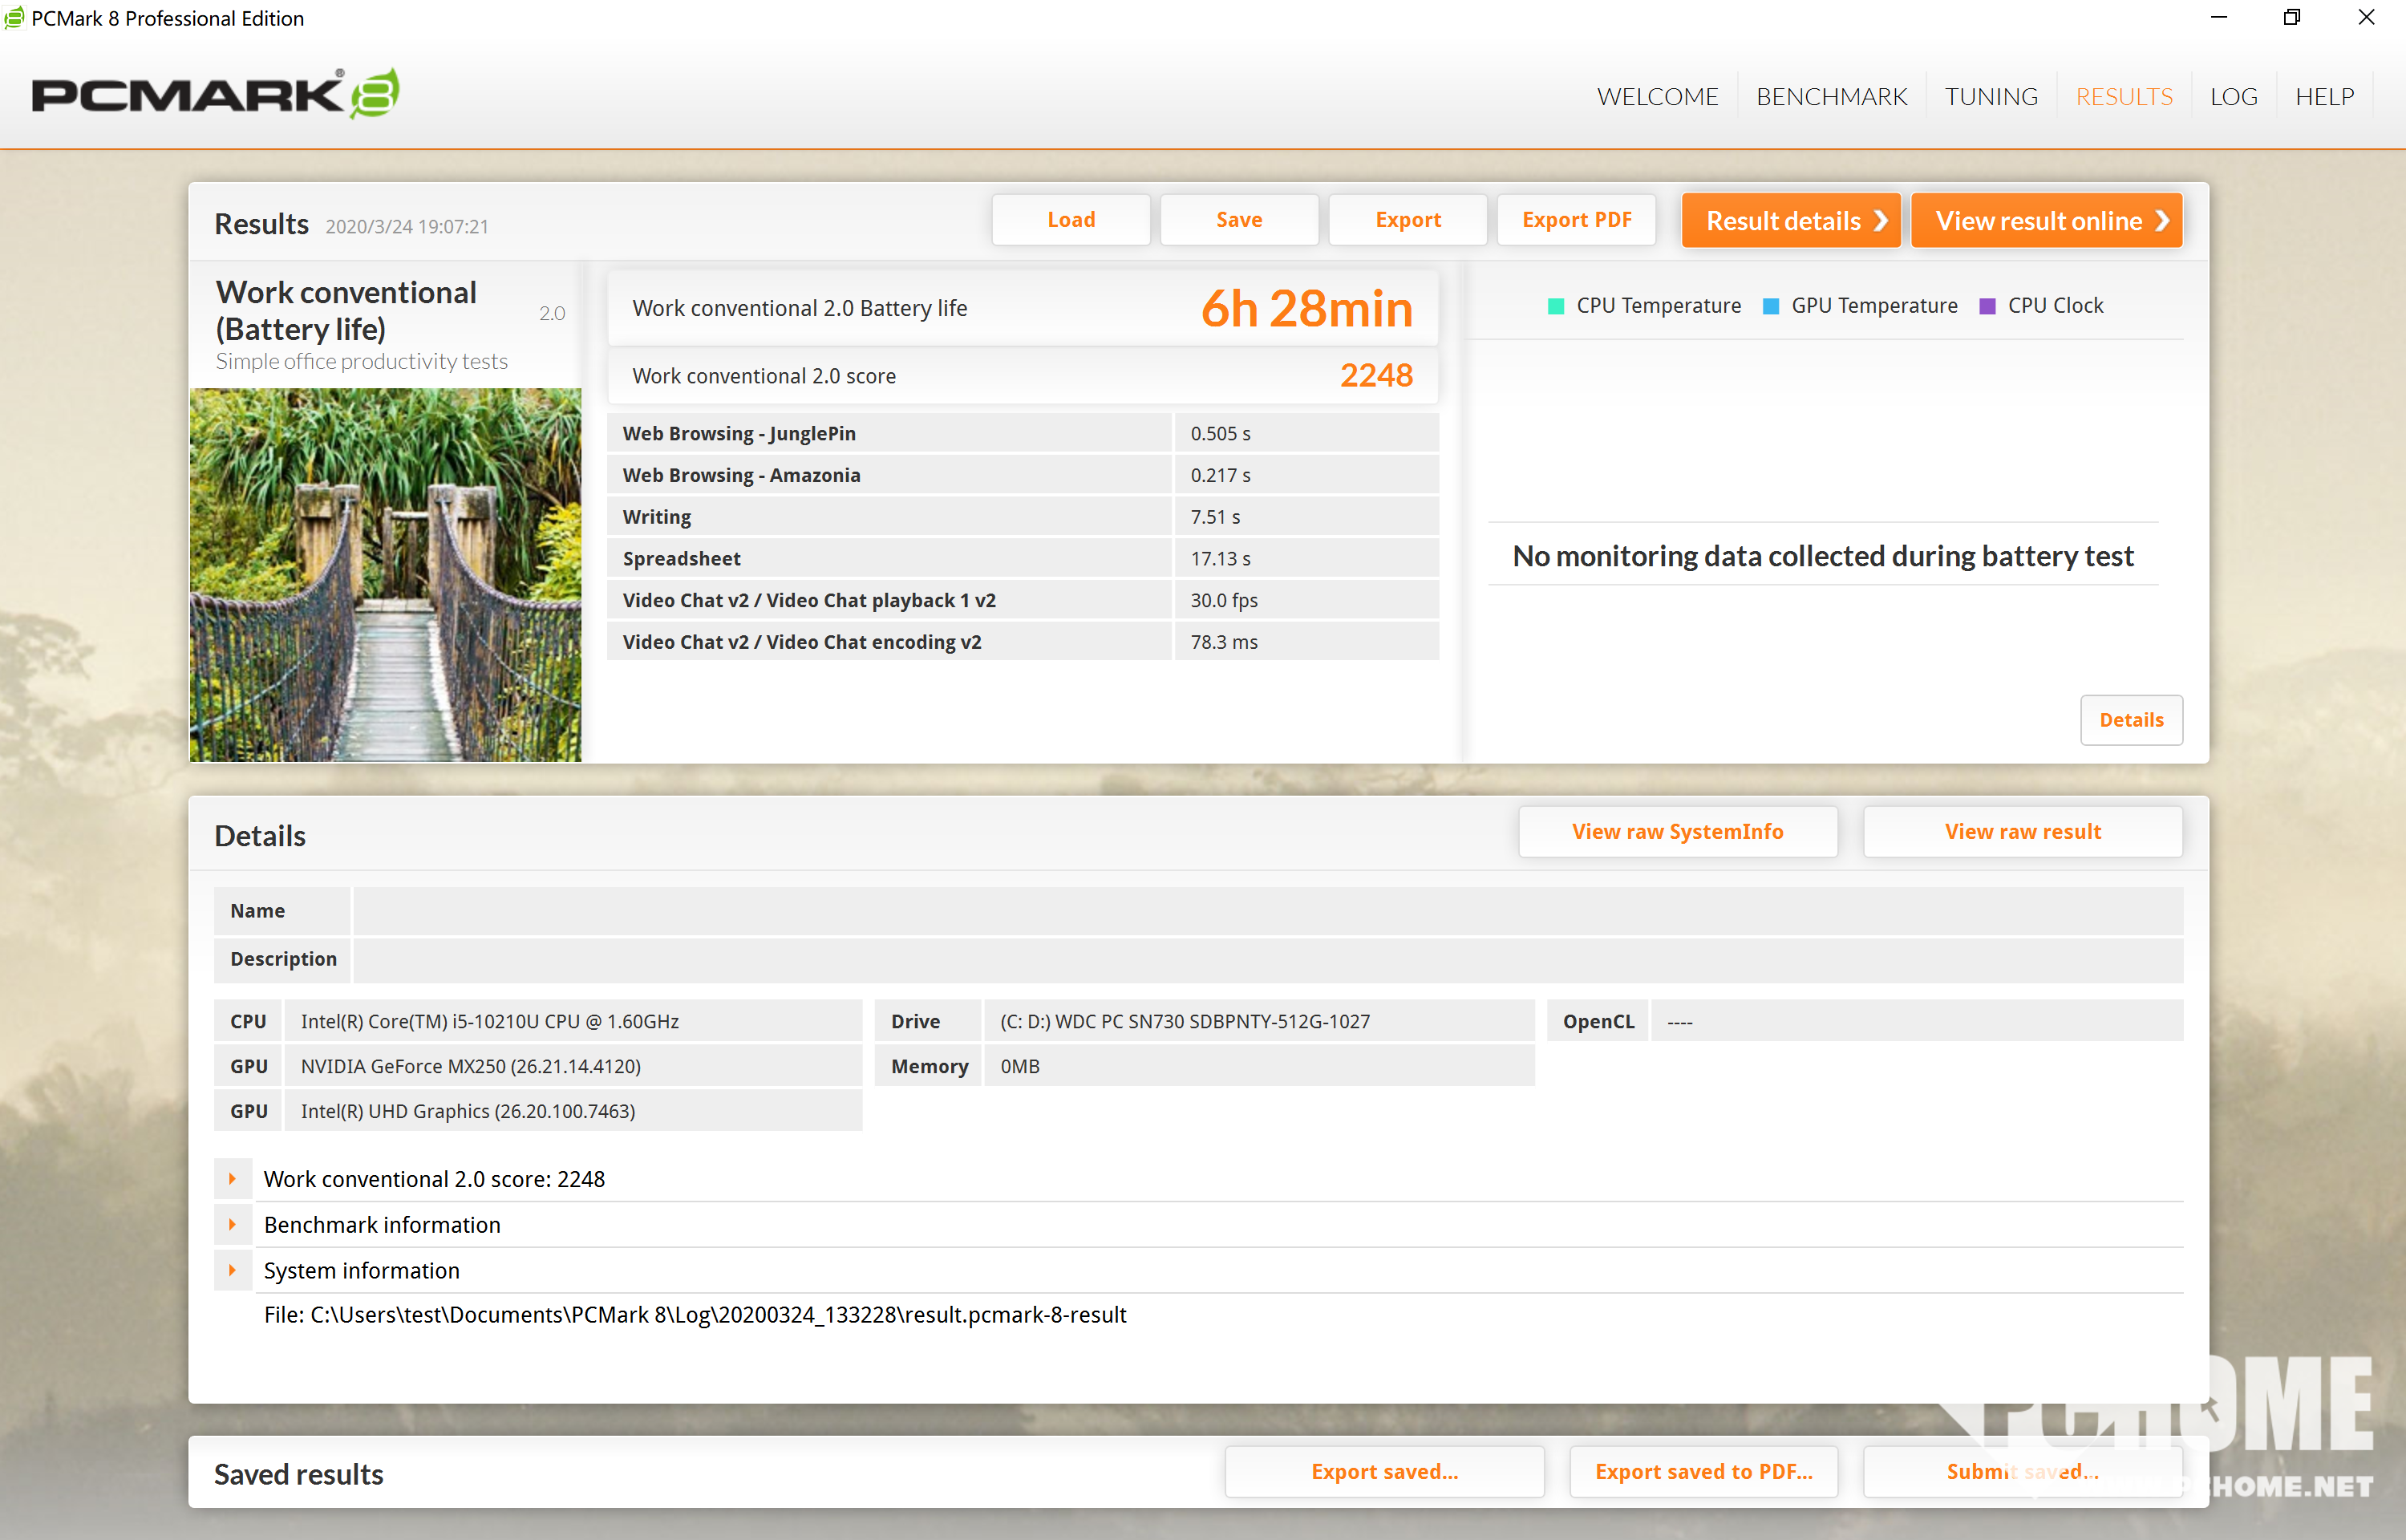Viewport: 2406px width, 1540px height.
Task: Restore down the PCMark 8 window
Action: (x=2291, y=18)
